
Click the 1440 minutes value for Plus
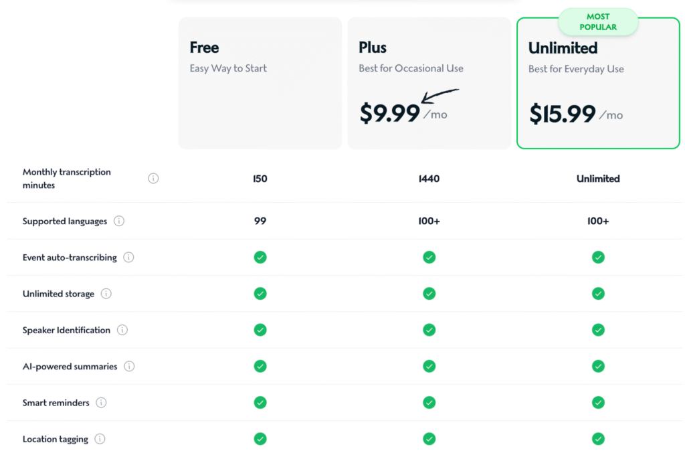429,179
